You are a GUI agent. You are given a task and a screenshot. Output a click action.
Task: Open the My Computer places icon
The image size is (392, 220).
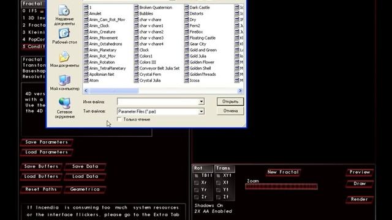coord(64,80)
